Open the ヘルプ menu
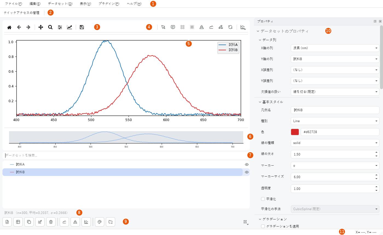This screenshot has width=383, height=235. click(134, 4)
